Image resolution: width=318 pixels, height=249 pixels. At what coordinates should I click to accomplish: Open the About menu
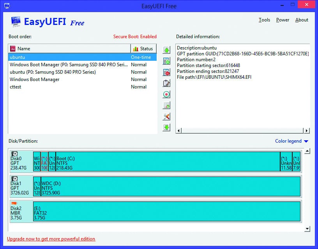click(302, 20)
